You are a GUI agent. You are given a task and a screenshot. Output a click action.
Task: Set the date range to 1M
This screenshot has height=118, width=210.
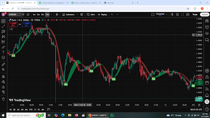tap(18, 109)
